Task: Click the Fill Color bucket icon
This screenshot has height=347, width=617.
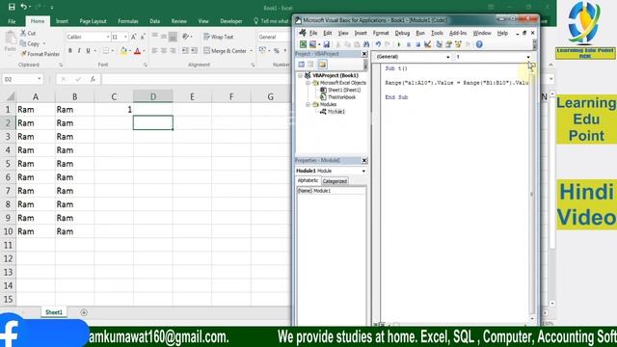Action: (x=123, y=51)
